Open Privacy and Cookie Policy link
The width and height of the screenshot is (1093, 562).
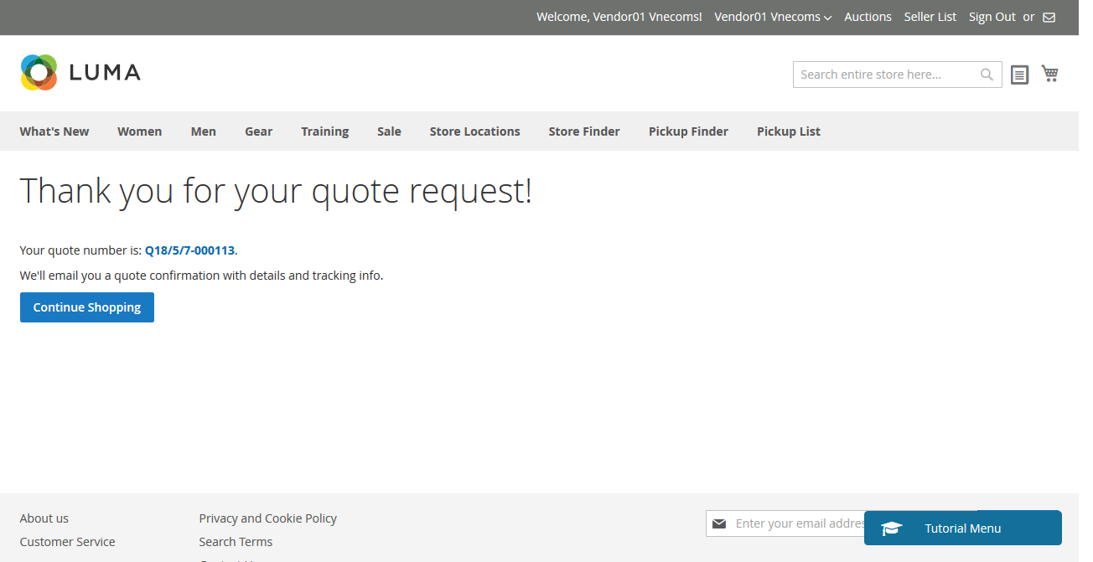coord(267,518)
